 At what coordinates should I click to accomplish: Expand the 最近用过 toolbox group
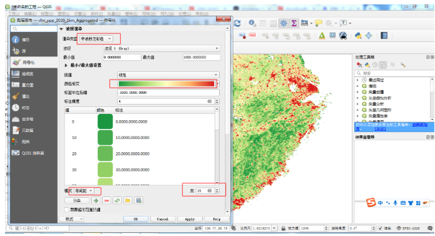(357, 80)
